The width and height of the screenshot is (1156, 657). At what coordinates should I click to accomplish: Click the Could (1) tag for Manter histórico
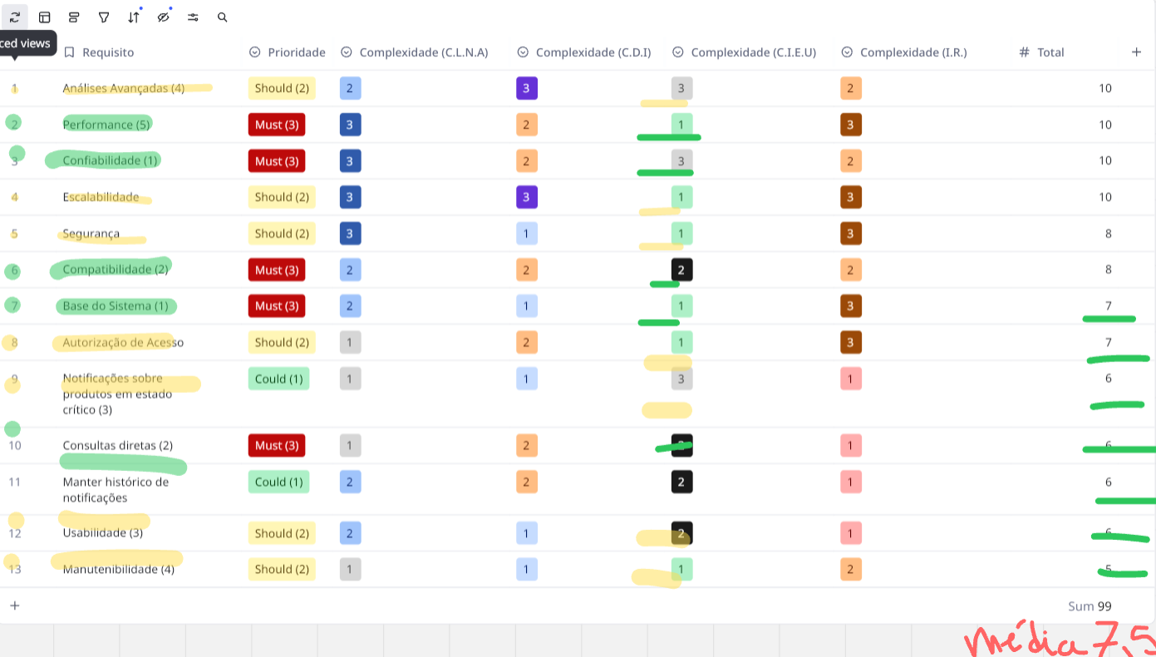click(x=278, y=482)
